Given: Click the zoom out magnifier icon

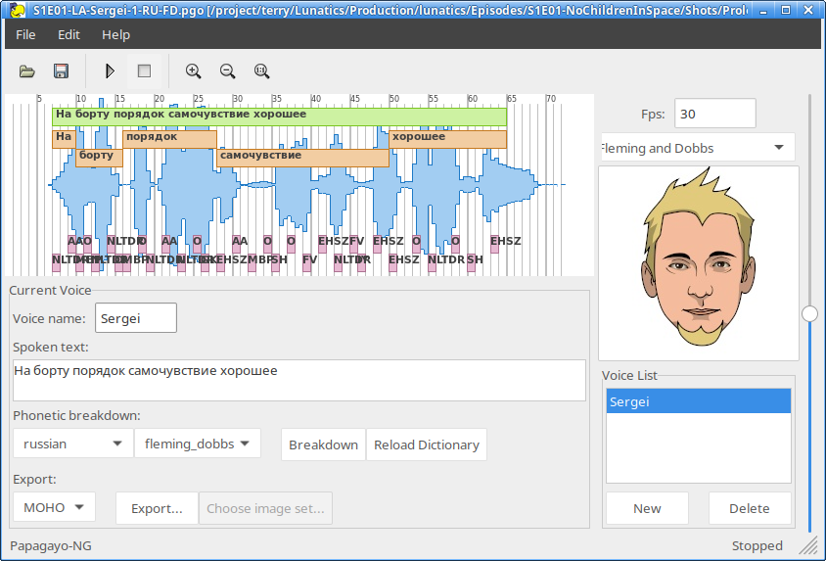Looking at the screenshot, I should pos(228,71).
